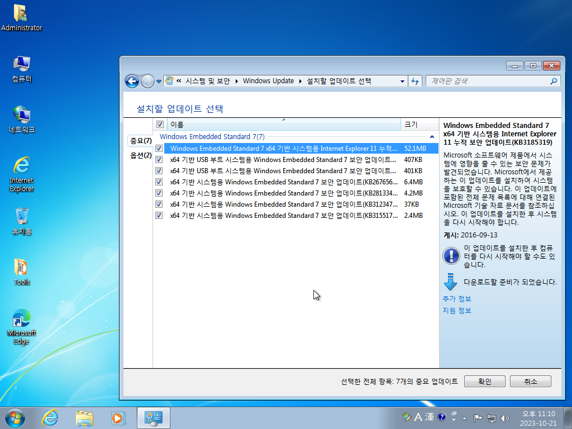572x429 pixels.
Task: Show hidden tray icons arrow
Action: [464, 418]
